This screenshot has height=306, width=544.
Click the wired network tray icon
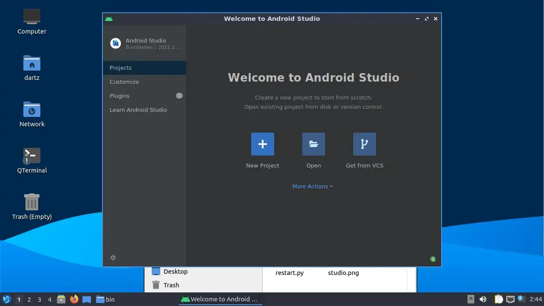tap(510, 299)
